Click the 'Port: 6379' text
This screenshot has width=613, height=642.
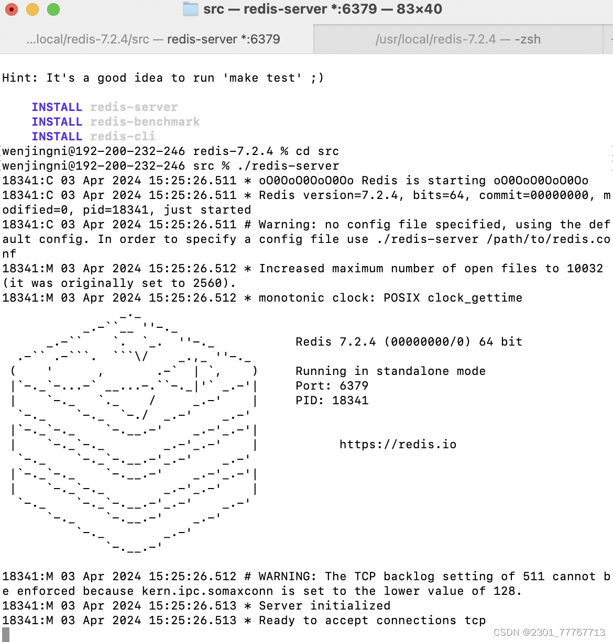332,386
